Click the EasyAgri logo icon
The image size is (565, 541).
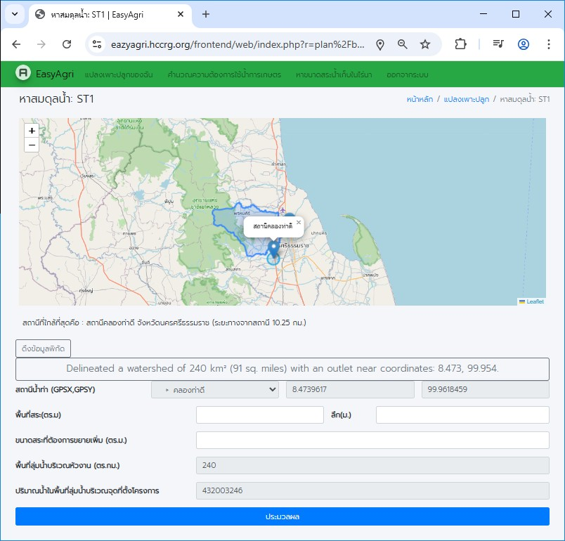(24, 73)
